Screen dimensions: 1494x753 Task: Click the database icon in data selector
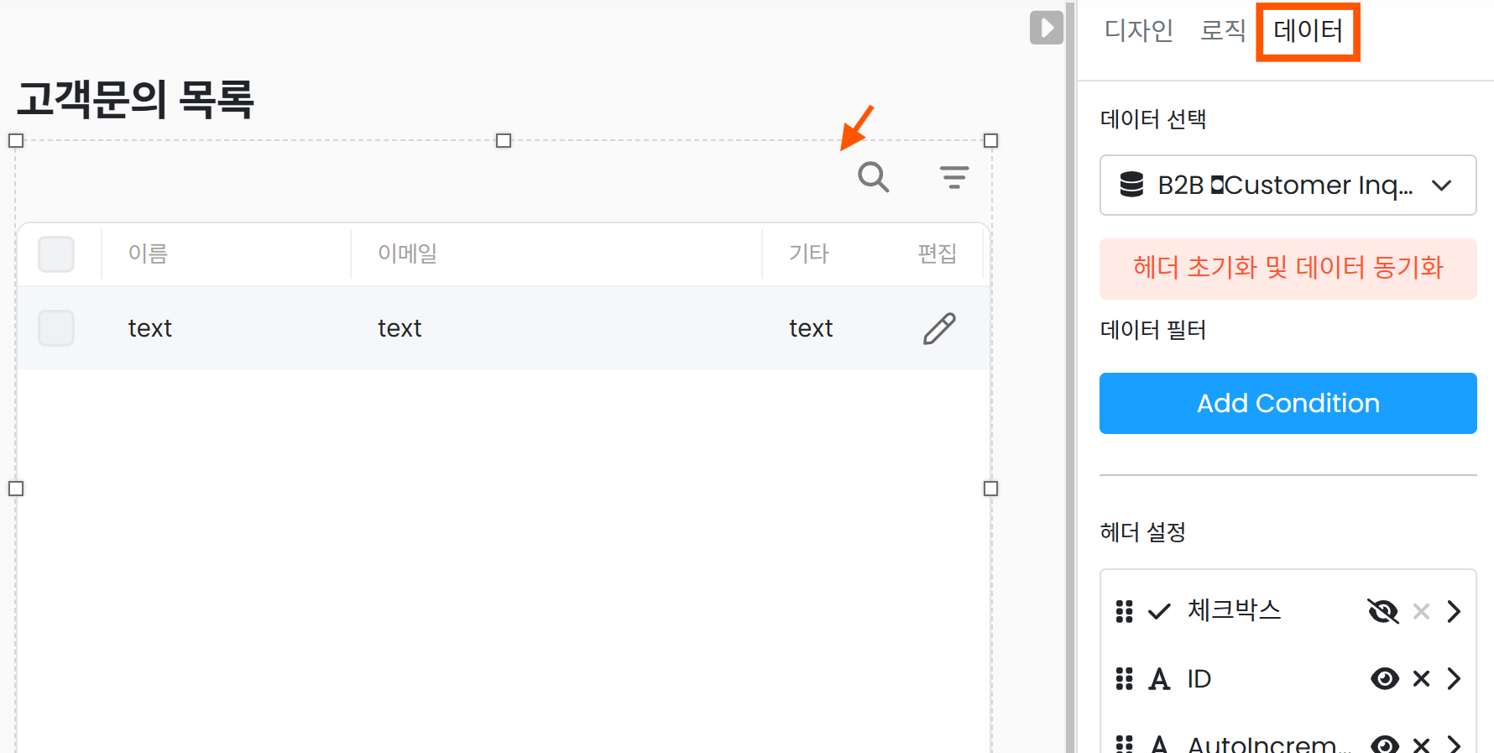[1131, 185]
